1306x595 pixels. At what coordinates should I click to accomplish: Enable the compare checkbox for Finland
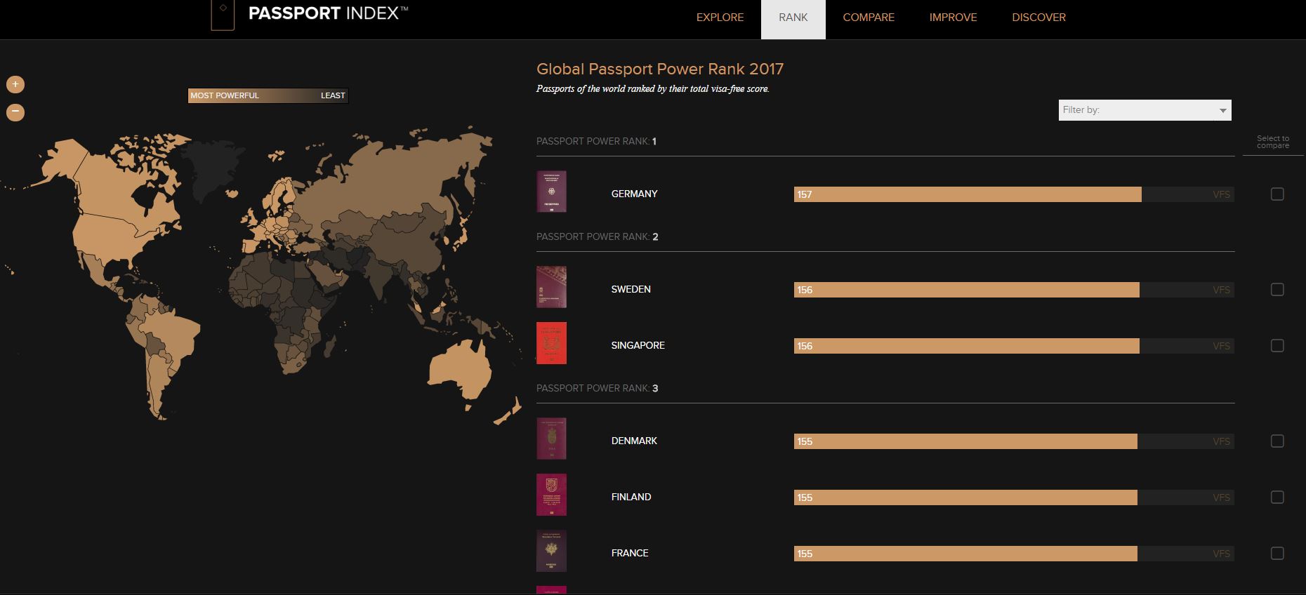point(1277,497)
